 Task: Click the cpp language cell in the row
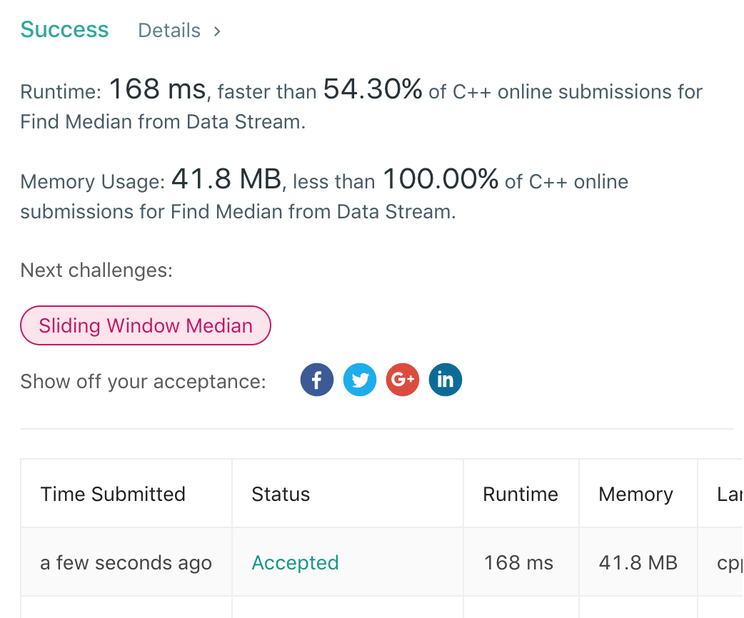click(729, 562)
